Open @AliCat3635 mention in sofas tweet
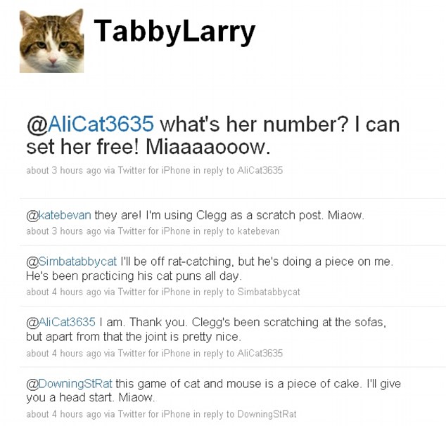This screenshot has width=446, height=426. click(x=60, y=322)
